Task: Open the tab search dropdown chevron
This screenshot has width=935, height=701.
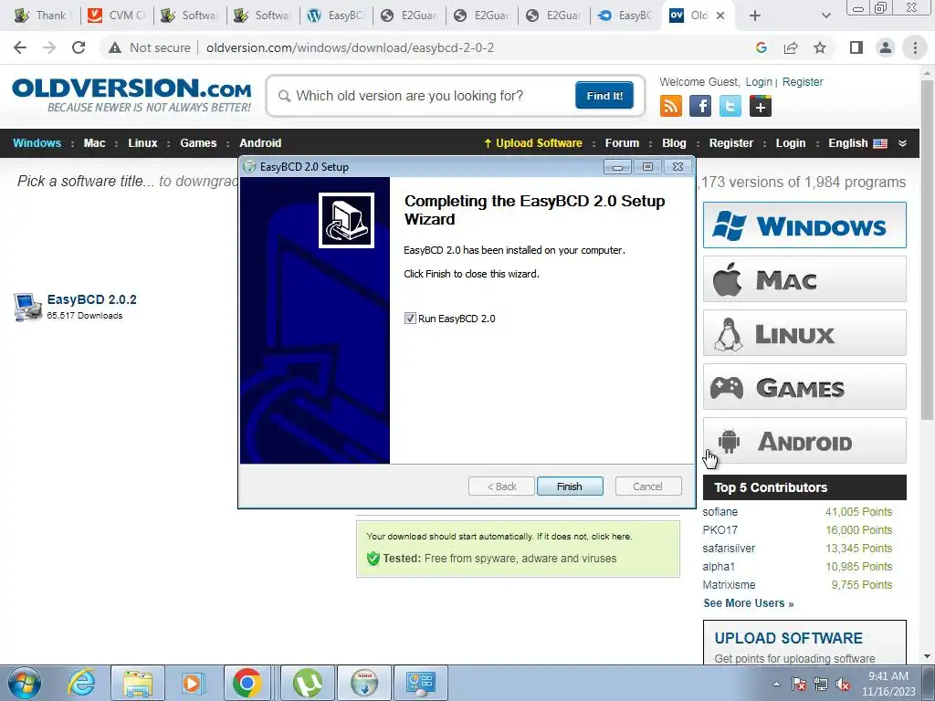Action: click(825, 16)
